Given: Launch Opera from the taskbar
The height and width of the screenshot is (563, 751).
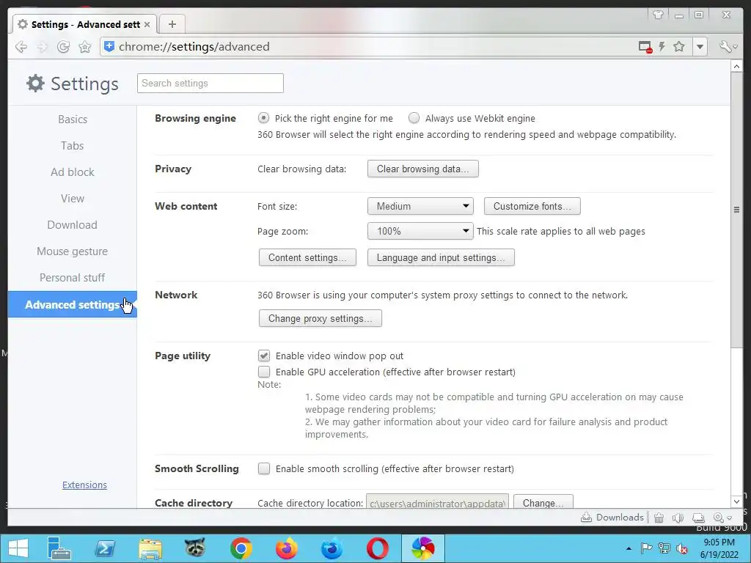Looking at the screenshot, I should tap(378, 548).
